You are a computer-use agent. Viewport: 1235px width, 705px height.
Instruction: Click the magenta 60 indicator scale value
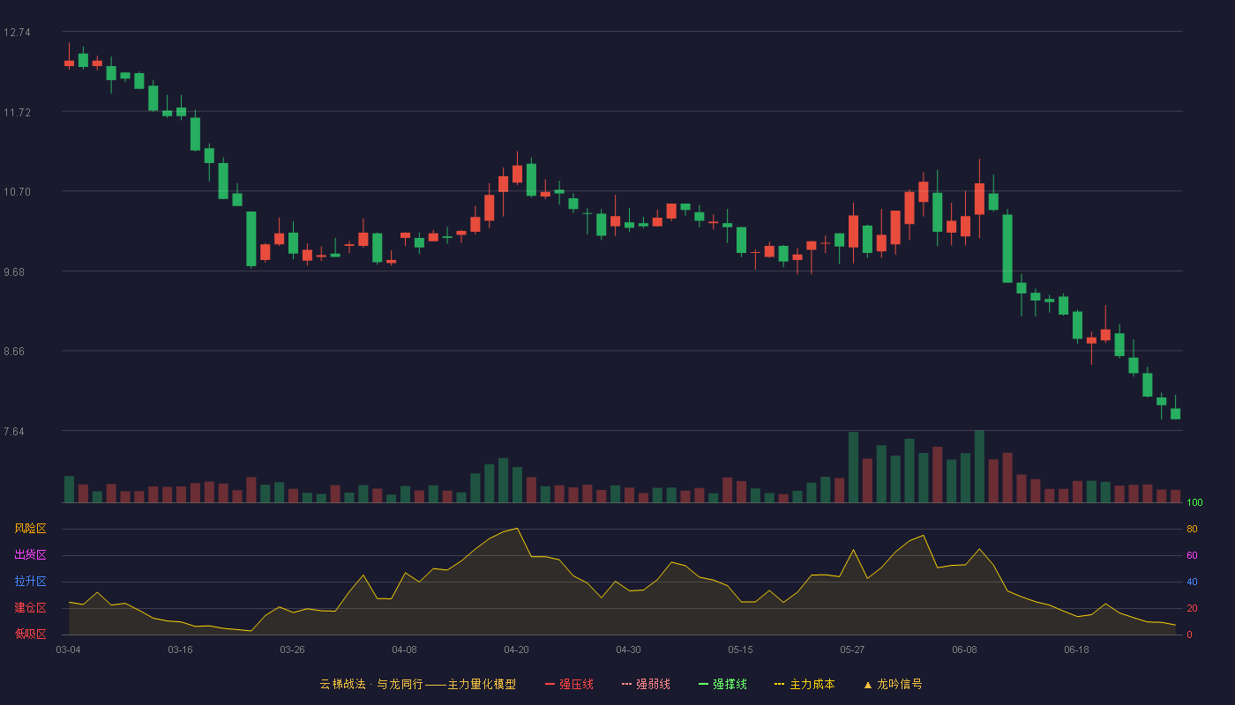point(1192,556)
